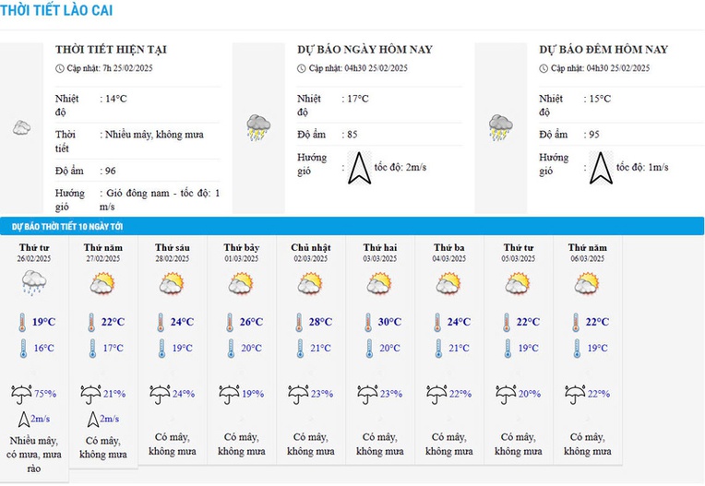This screenshot has height=486, width=705.
Task: Click the wind arrow icon on 27/02/2025
Action: [x=92, y=419]
